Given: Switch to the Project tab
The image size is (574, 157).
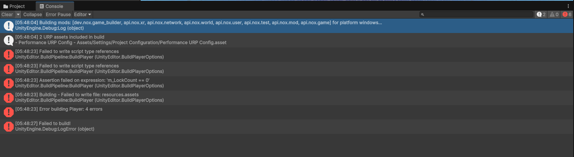Looking at the screenshot, I should (14, 6).
